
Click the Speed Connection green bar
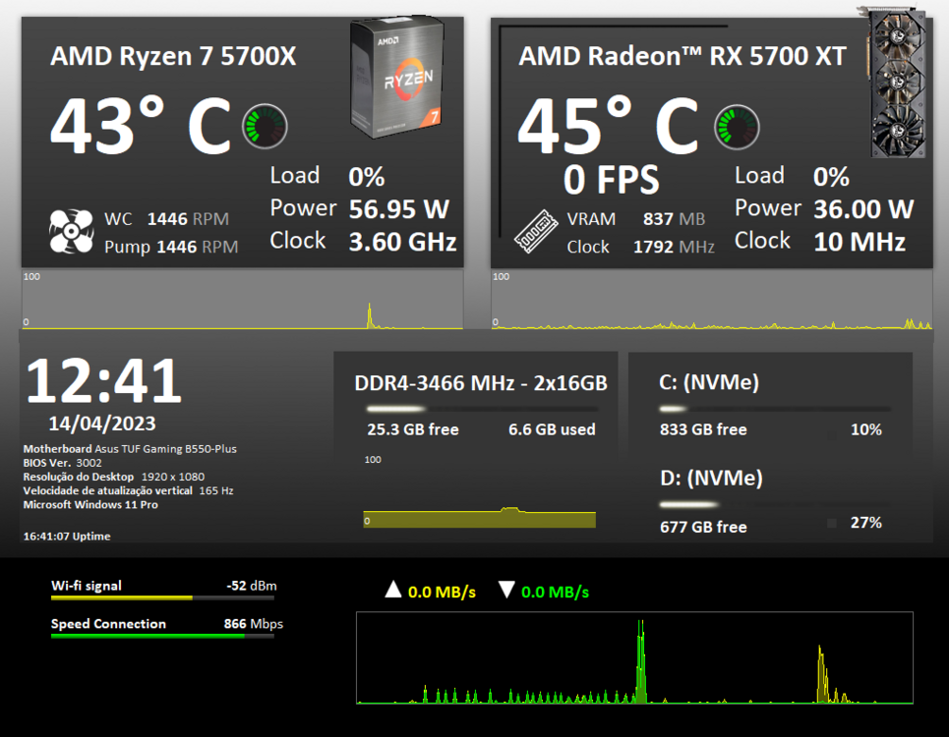[162, 636]
